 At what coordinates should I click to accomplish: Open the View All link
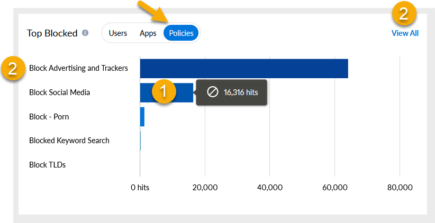pos(405,33)
